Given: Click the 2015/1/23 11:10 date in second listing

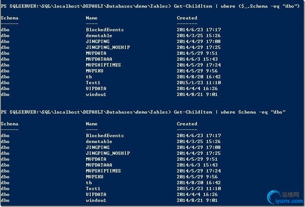Looking at the screenshot, I should [199, 189].
